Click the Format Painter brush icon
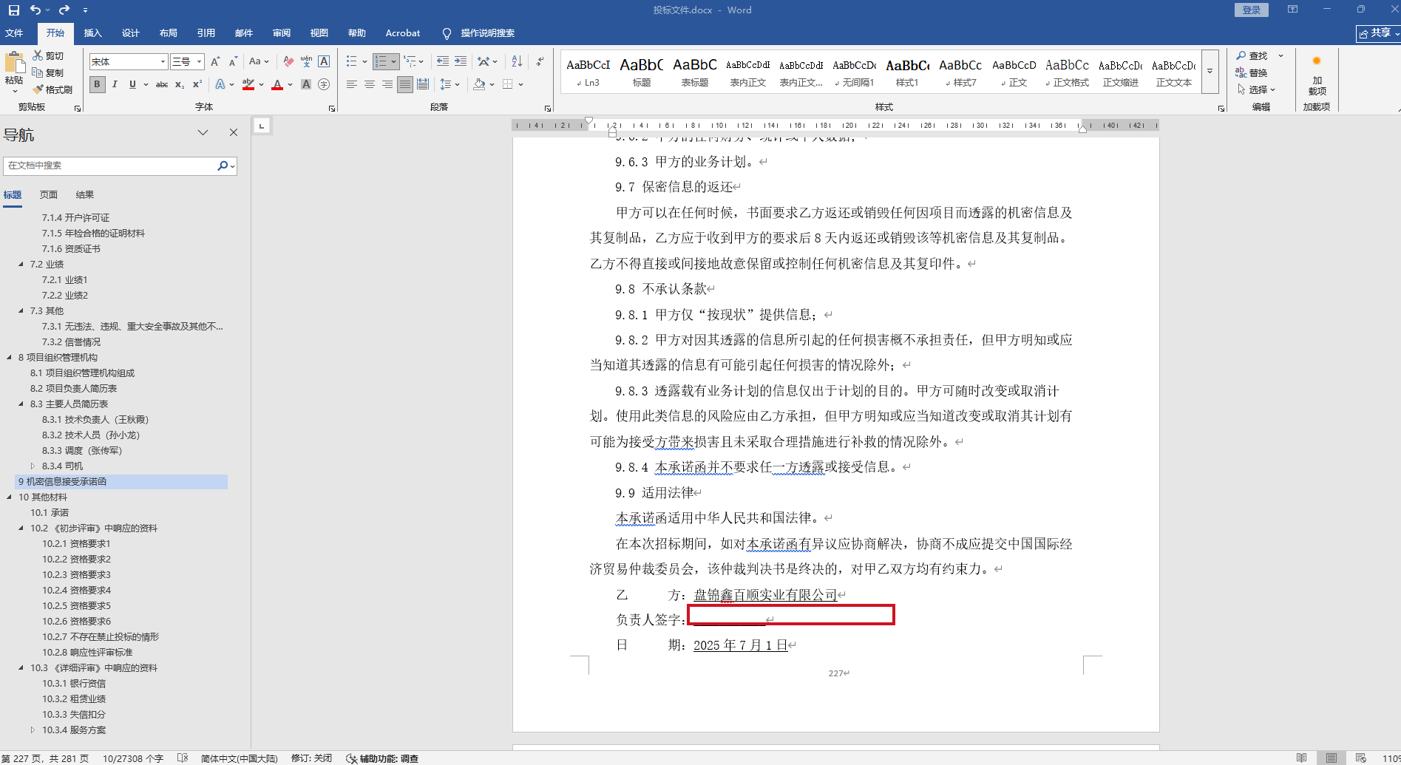The height and width of the screenshot is (765, 1401). click(38, 89)
